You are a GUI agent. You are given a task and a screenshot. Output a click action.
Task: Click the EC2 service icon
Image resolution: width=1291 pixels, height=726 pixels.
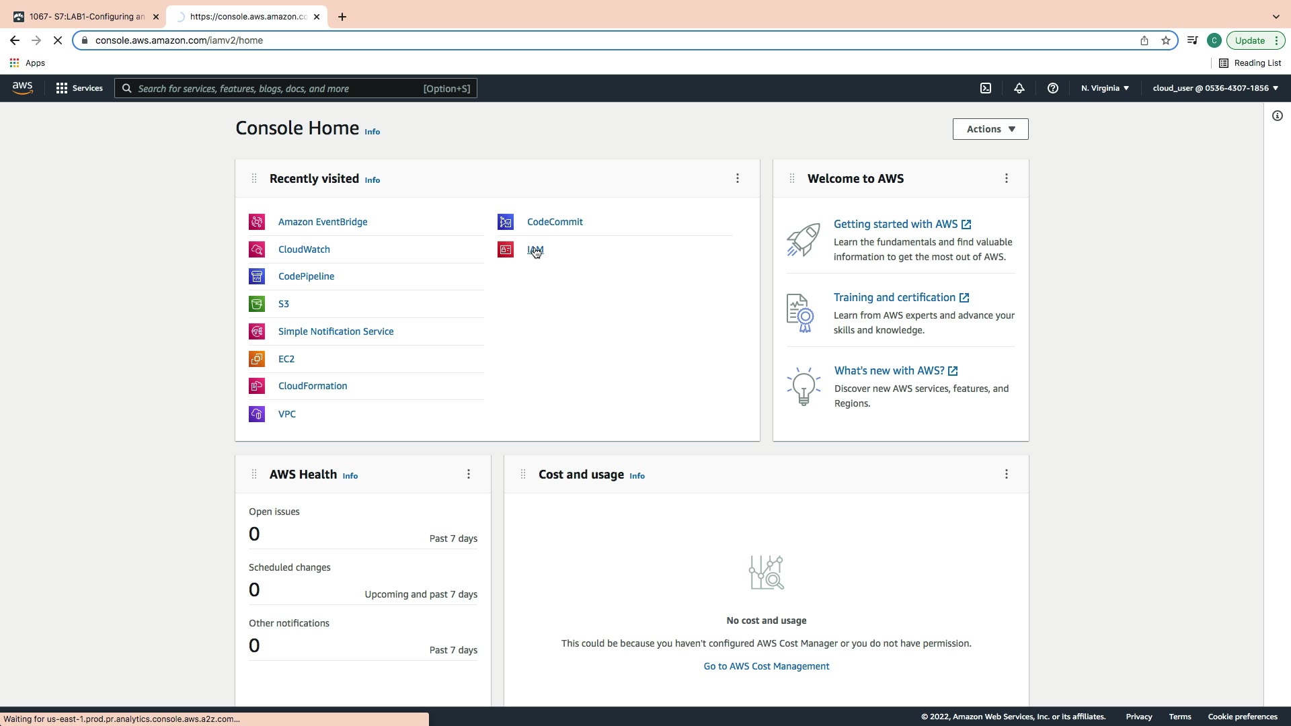pyautogui.click(x=257, y=359)
